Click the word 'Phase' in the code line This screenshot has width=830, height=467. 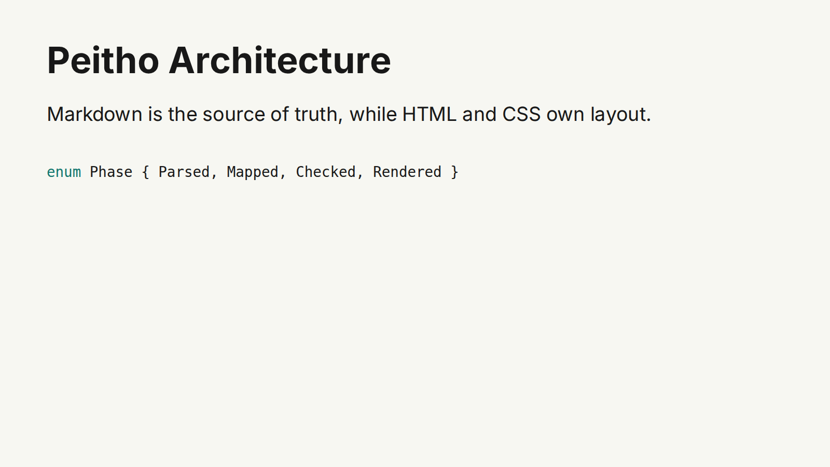tap(111, 172)
